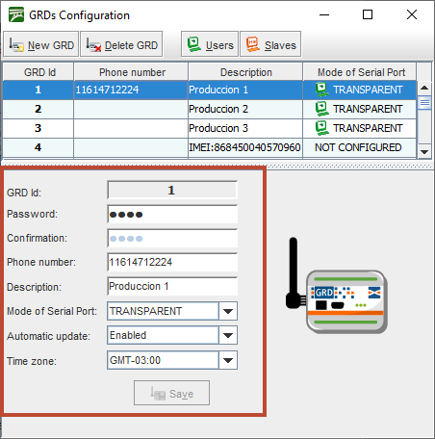Click the table scrollbar down arrow
The image size is (435, 439).
tap(424, 151)
